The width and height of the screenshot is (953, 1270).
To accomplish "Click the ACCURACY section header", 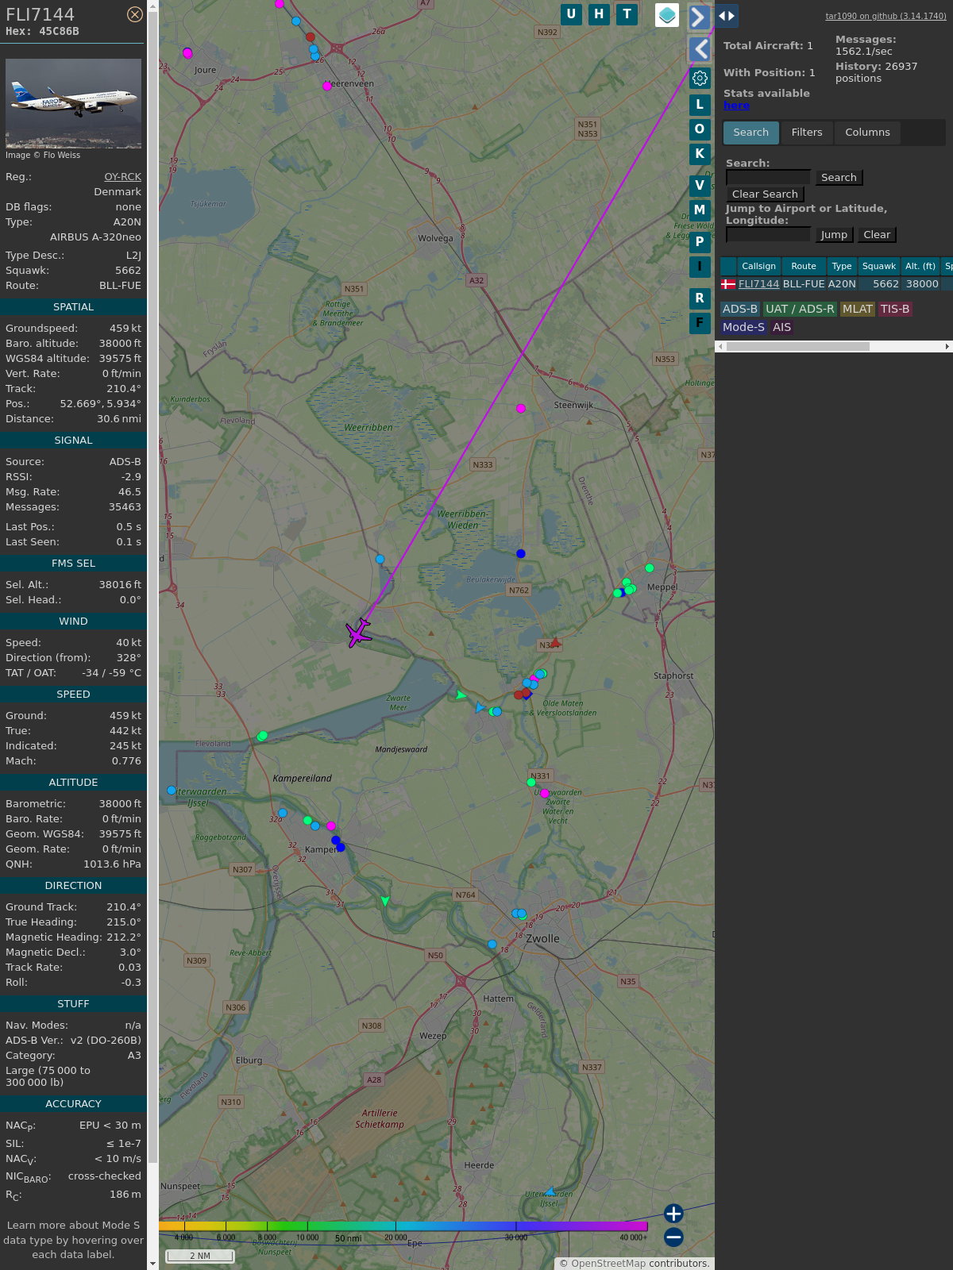I will tap(73, 1104).
